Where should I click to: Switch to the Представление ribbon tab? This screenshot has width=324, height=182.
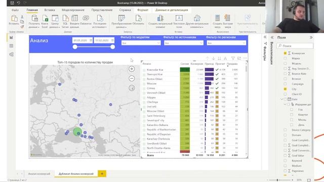coord(102,10)
